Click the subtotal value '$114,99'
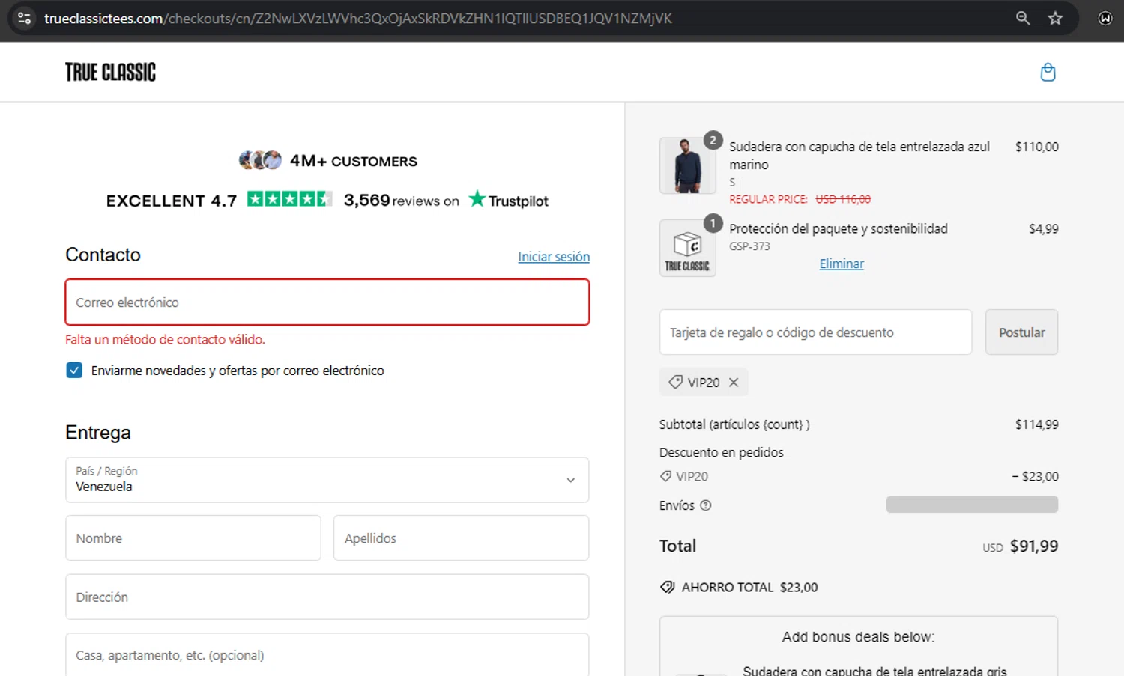The width and height of the screenshot is (1124, 676). pos(1036,424)
